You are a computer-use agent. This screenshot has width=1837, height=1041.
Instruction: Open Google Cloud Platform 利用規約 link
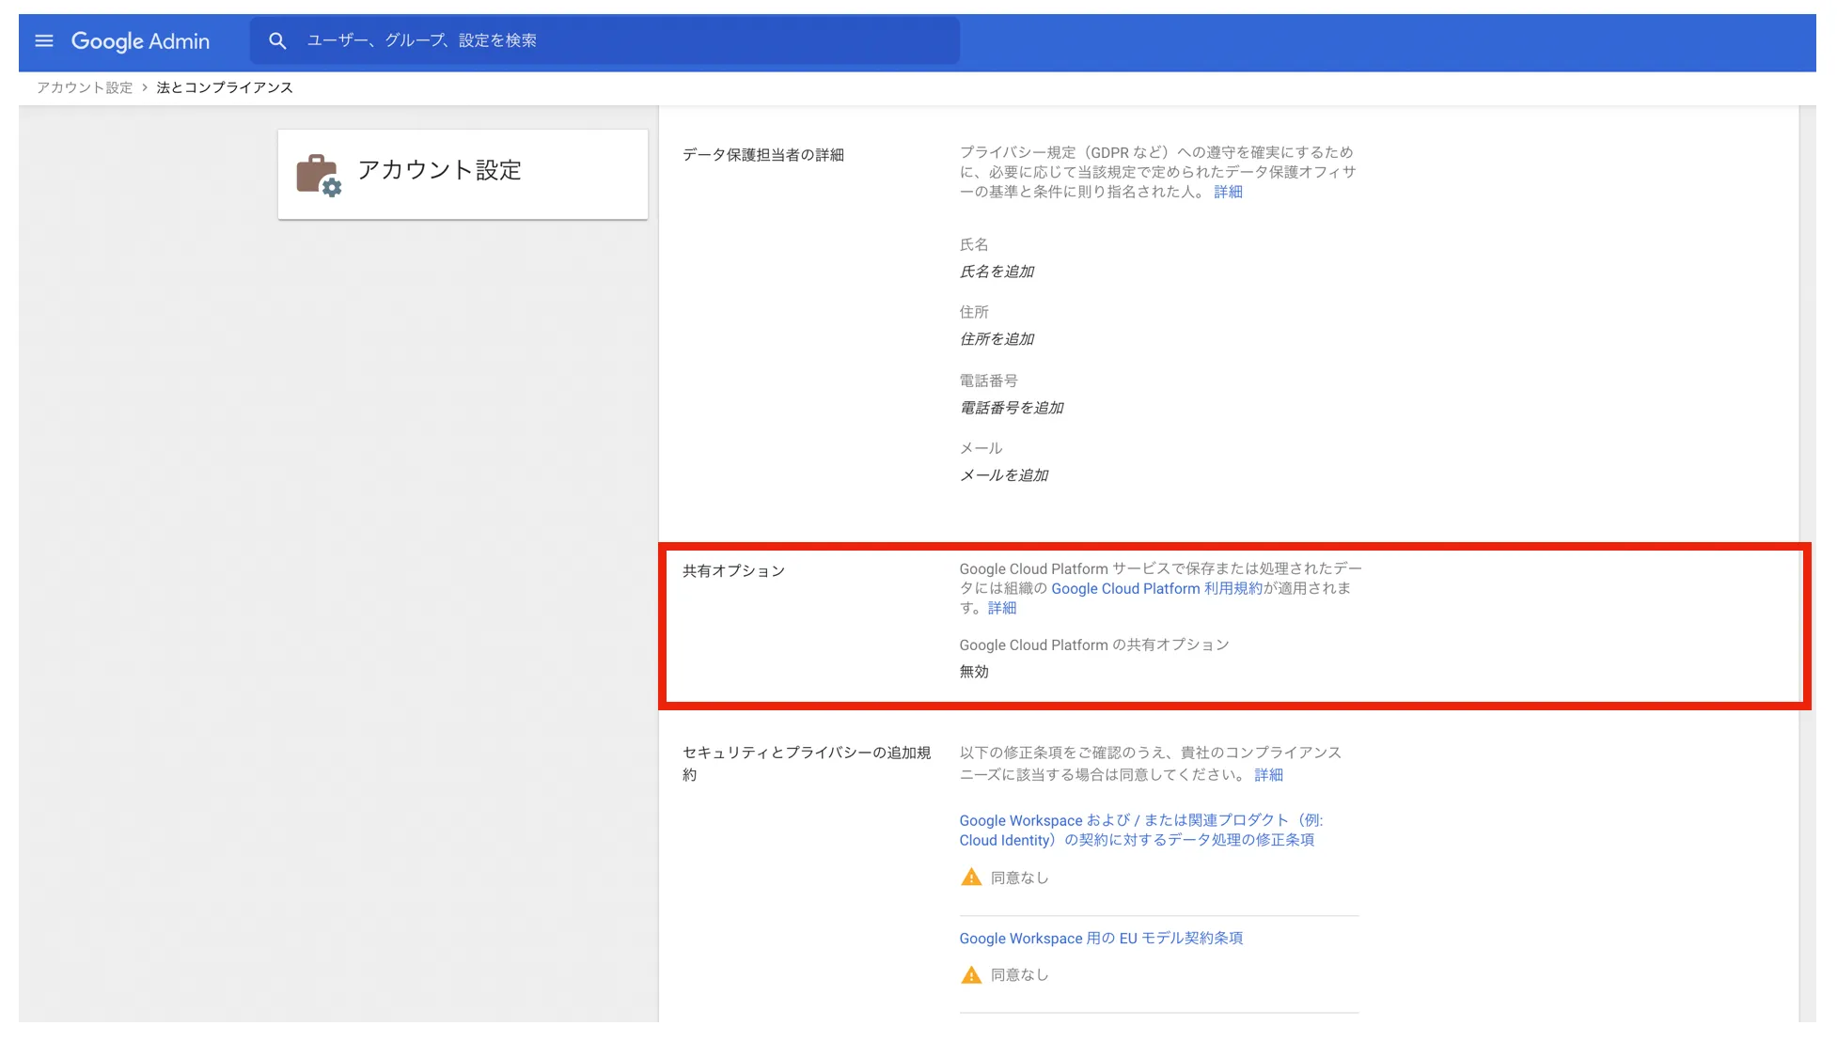[x=1156, y=588]
